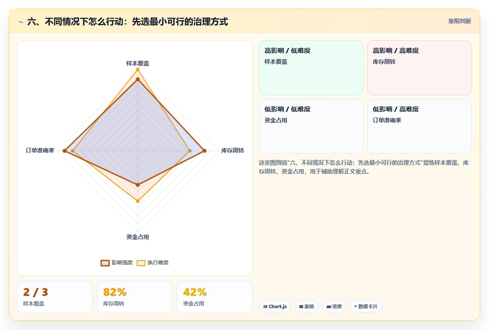The image size is (489, 330).
Task: Click the 2 / 3 样本覆盖 stat card
Action: 55,296
